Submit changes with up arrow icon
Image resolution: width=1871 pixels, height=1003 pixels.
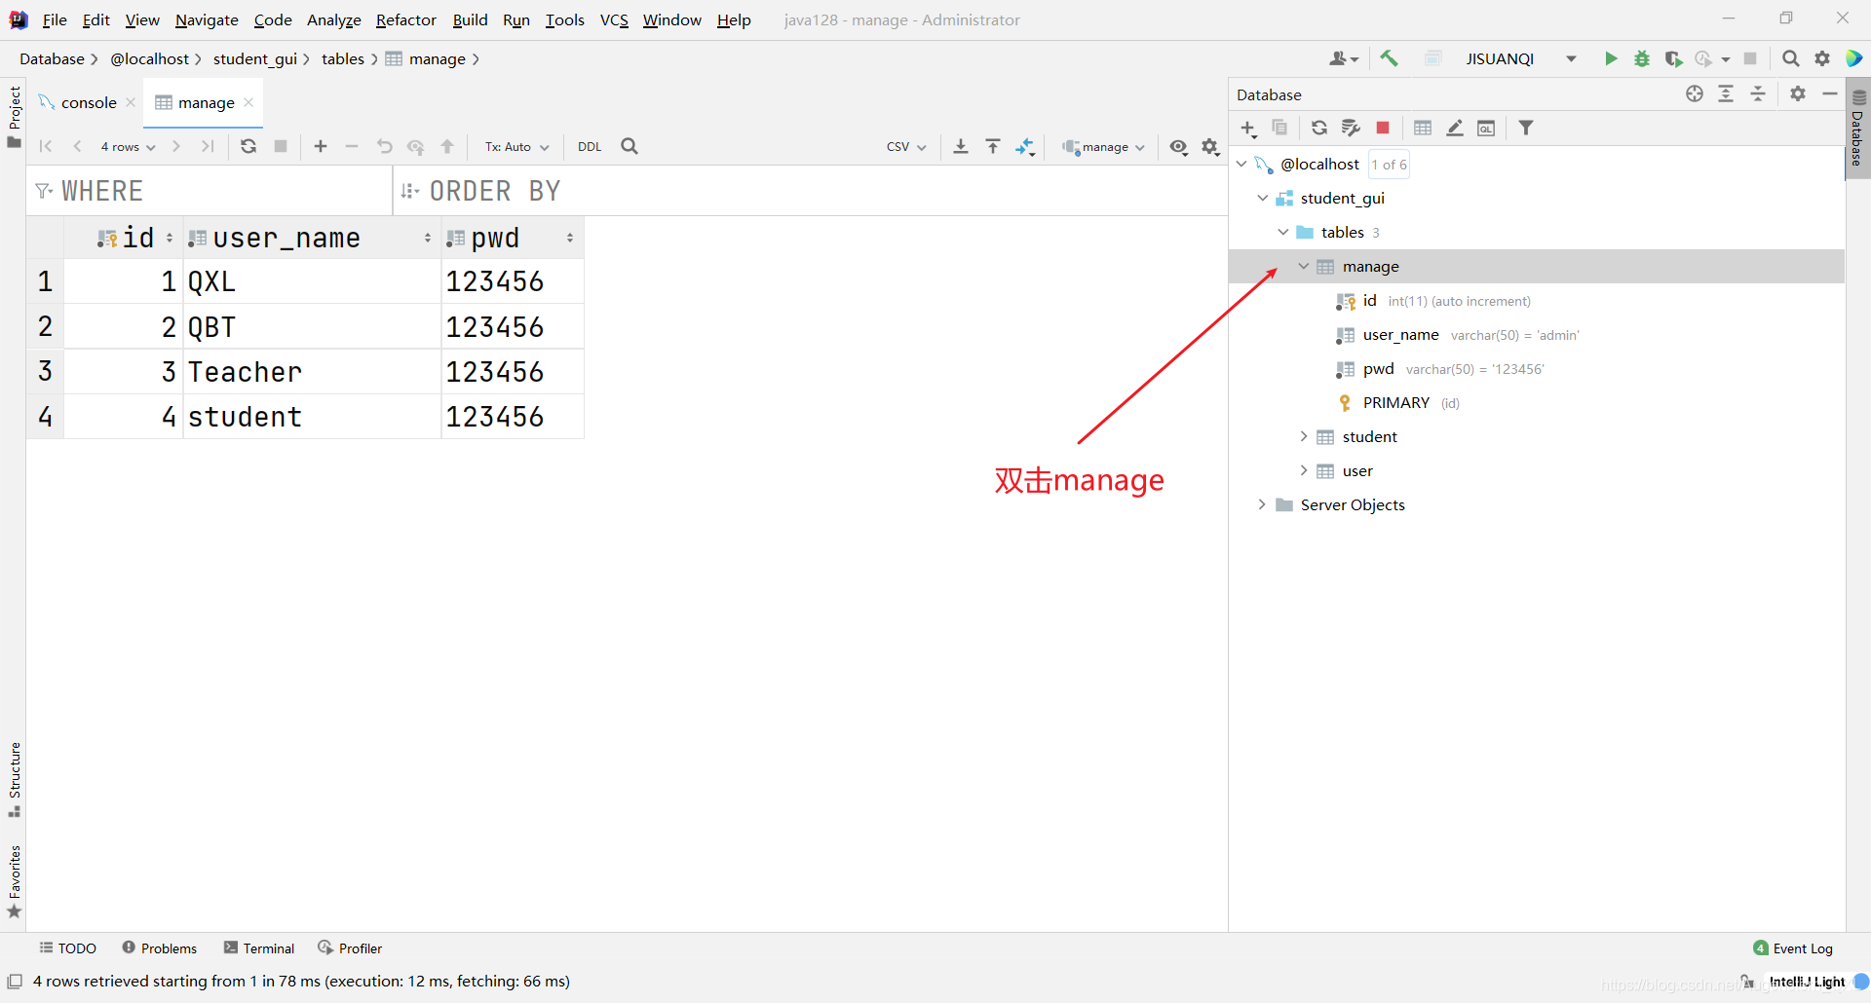coord(447,146)
